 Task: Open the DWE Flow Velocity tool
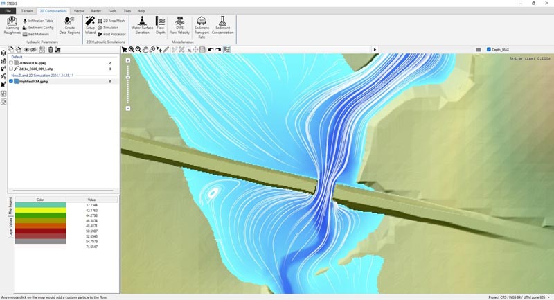[179, 26]
